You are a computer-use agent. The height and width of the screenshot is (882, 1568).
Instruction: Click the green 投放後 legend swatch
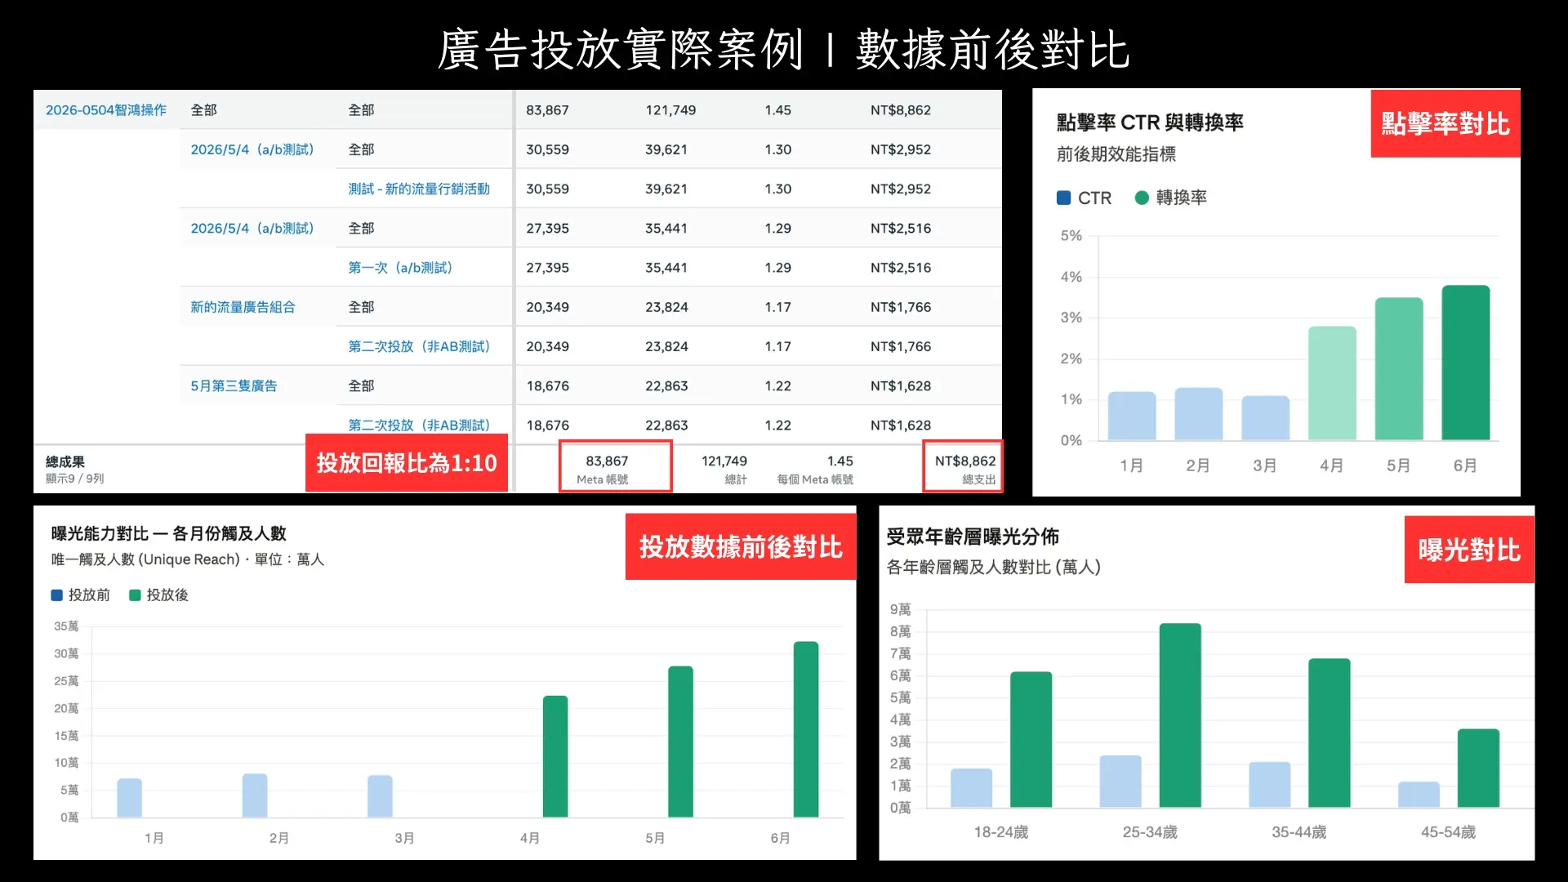(136, 595)
